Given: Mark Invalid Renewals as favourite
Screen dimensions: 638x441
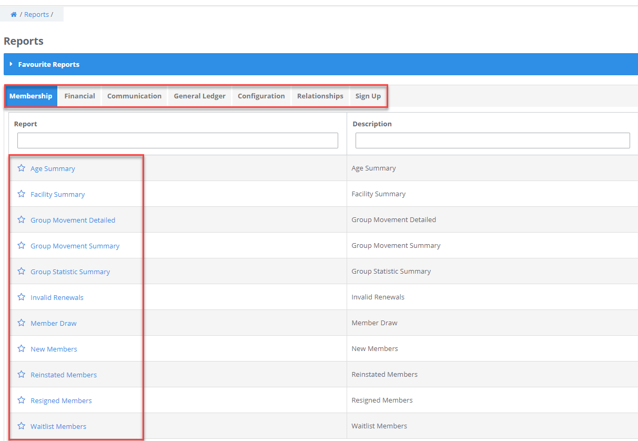Looking at the screenshot, I should click(21, 297).
